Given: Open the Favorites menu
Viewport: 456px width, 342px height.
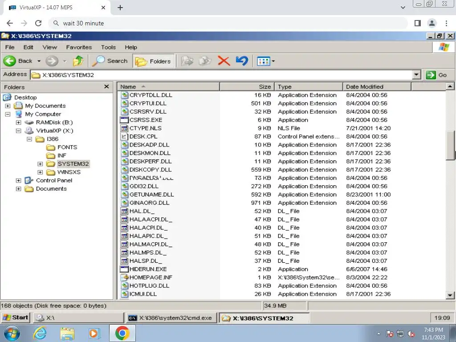Looking at the screenshot, I should coord(79,47).
